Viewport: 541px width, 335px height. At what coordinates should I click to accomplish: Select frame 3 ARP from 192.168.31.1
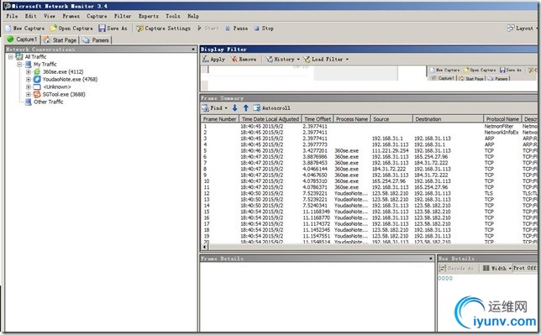[369, 139]
